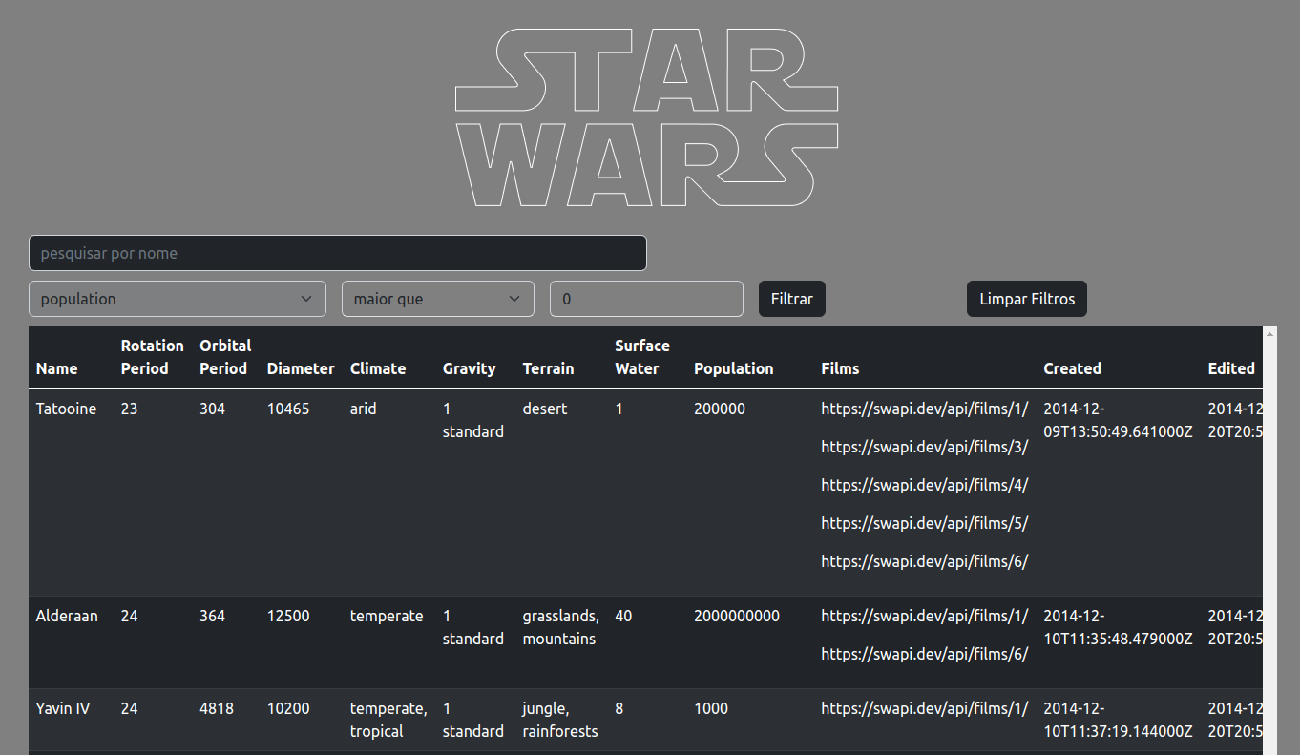Click the Diameter column header

(301, 368)
